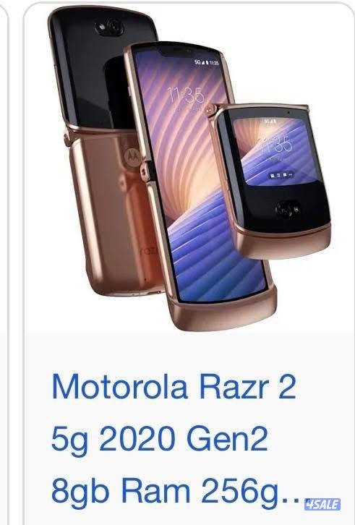This screenshot has width=355, height=525.
Task: Click the word "Motorola" in the title
Action: pos(119,388)
